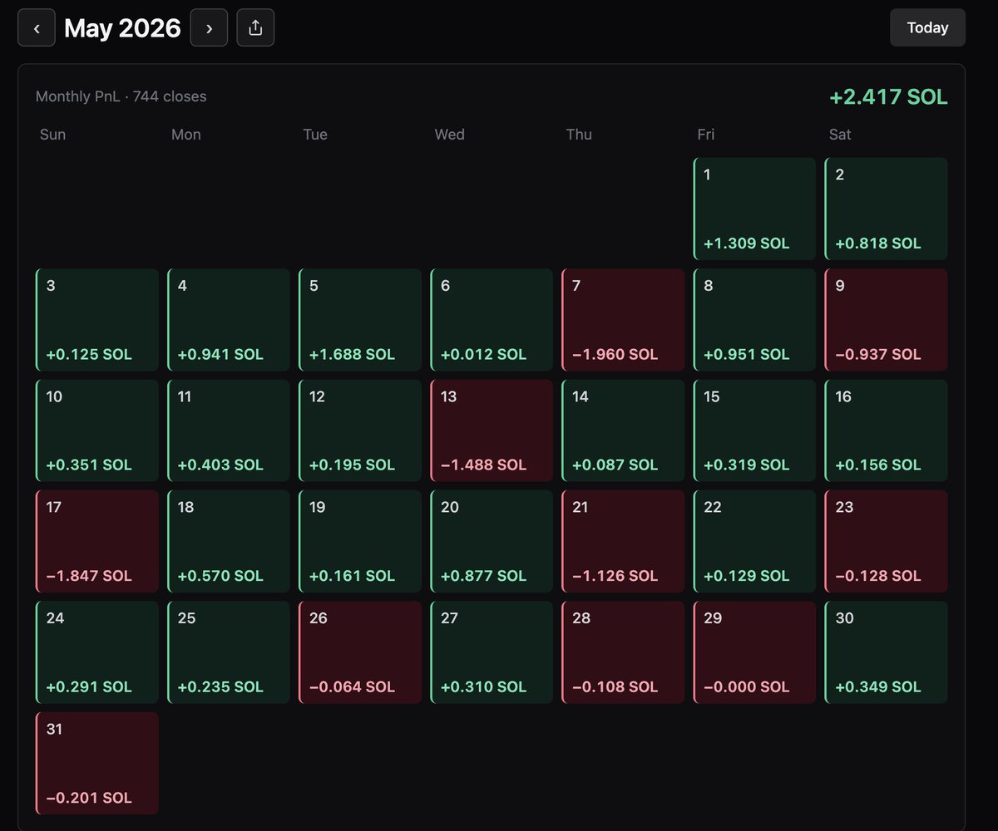Open day 21 with −1.126 SOL
This screenshot has width=998, height=831.
click(x=623, y=541)
